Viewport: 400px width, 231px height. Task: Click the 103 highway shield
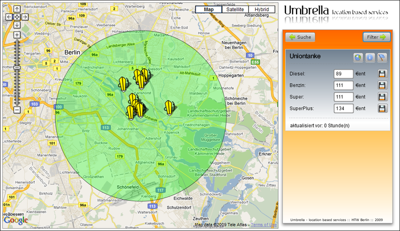click(x=34, y=104)
